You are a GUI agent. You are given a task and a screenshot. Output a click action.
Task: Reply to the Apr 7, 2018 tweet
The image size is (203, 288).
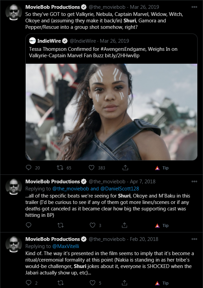(29, 225)
